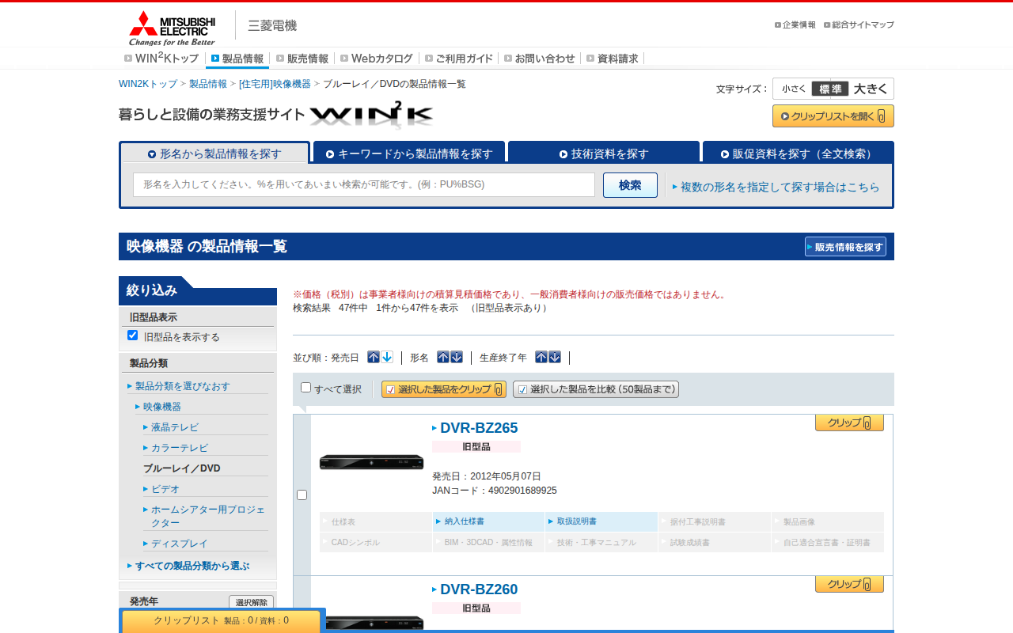Open ご利用ガイド navigation menu item
Viewport: 1013px width, 633px height.
pyautogui.click(x=459, y=58)
